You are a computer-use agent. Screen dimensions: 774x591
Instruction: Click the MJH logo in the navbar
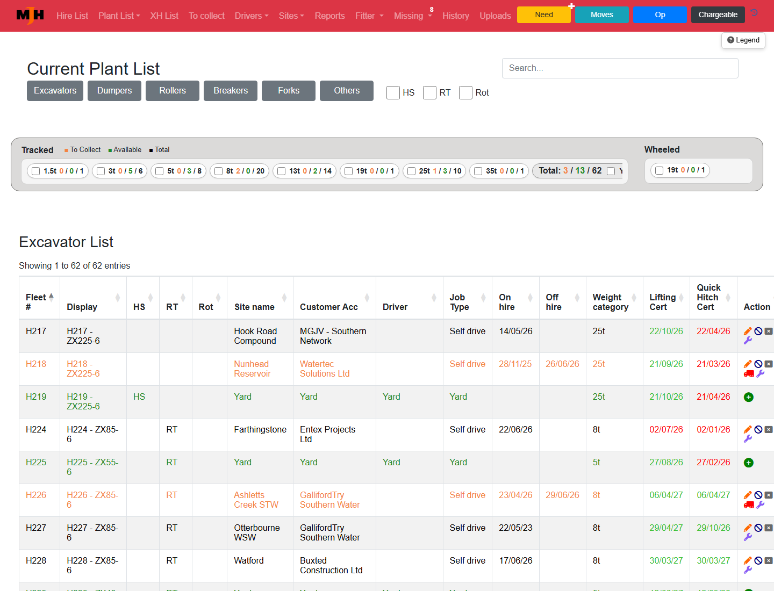30,15
